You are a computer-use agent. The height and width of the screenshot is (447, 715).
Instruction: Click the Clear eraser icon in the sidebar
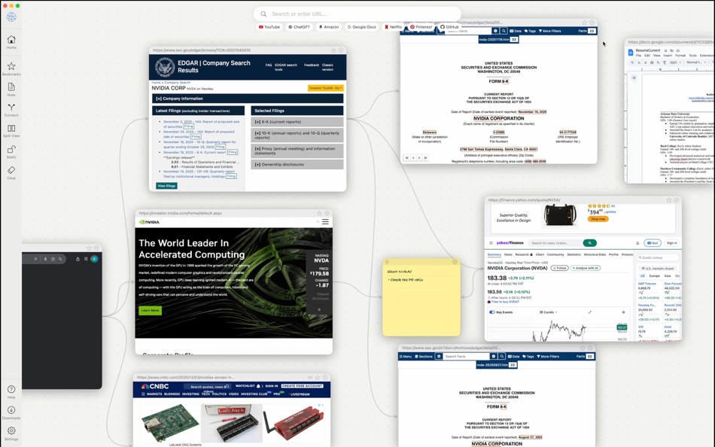[x=11, y=172]
